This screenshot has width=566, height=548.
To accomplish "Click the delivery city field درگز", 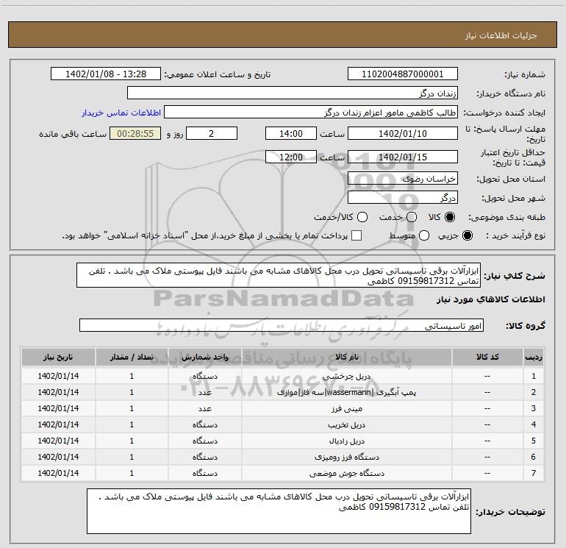I will point(403,198).
